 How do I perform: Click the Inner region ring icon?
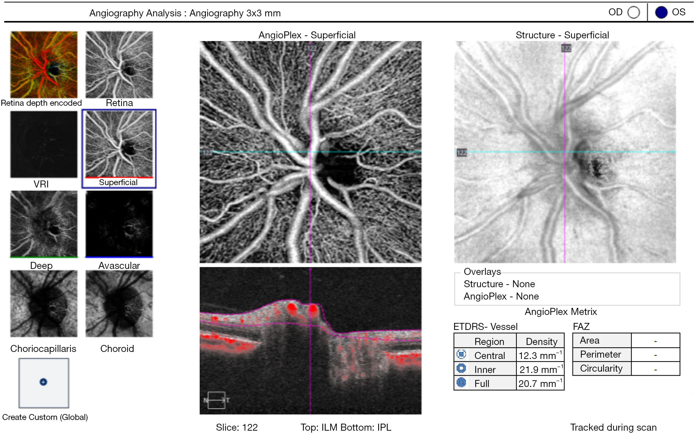tap(461, 368)
